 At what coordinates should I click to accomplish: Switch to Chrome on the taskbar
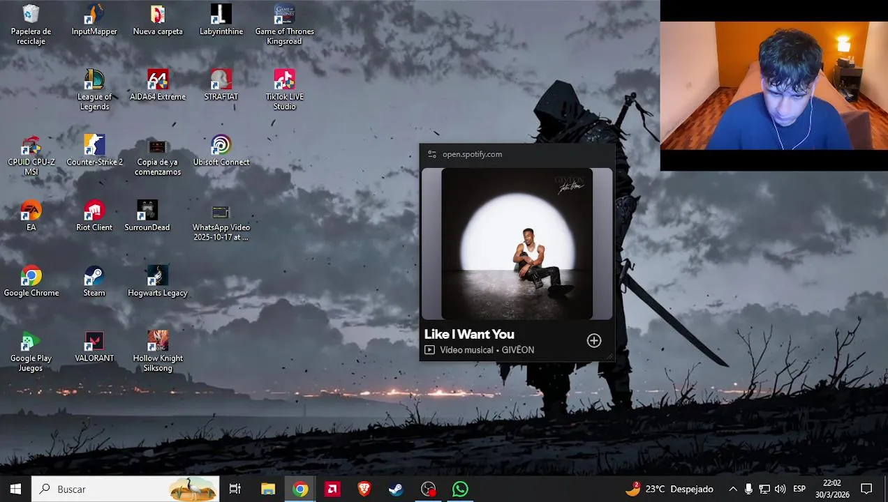tap(300, 489)
